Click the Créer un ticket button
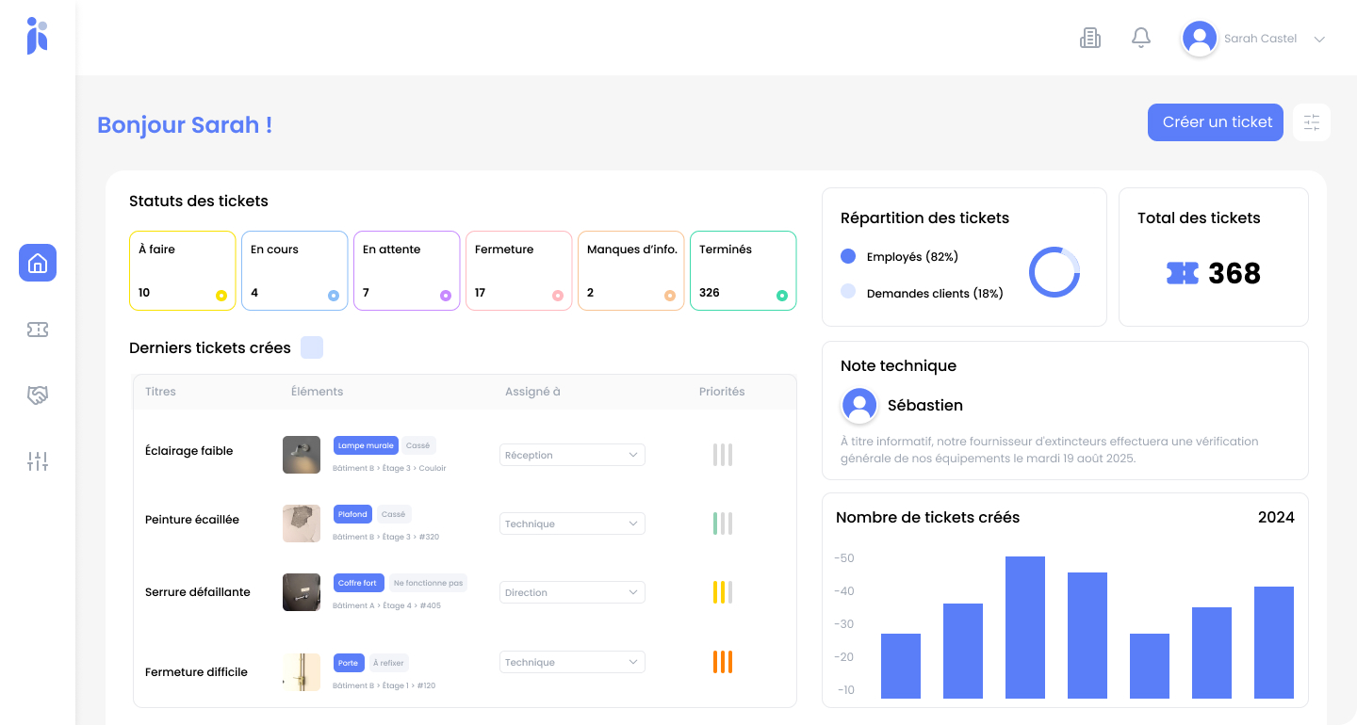Screen dimensions: 1357x725 1215,121
